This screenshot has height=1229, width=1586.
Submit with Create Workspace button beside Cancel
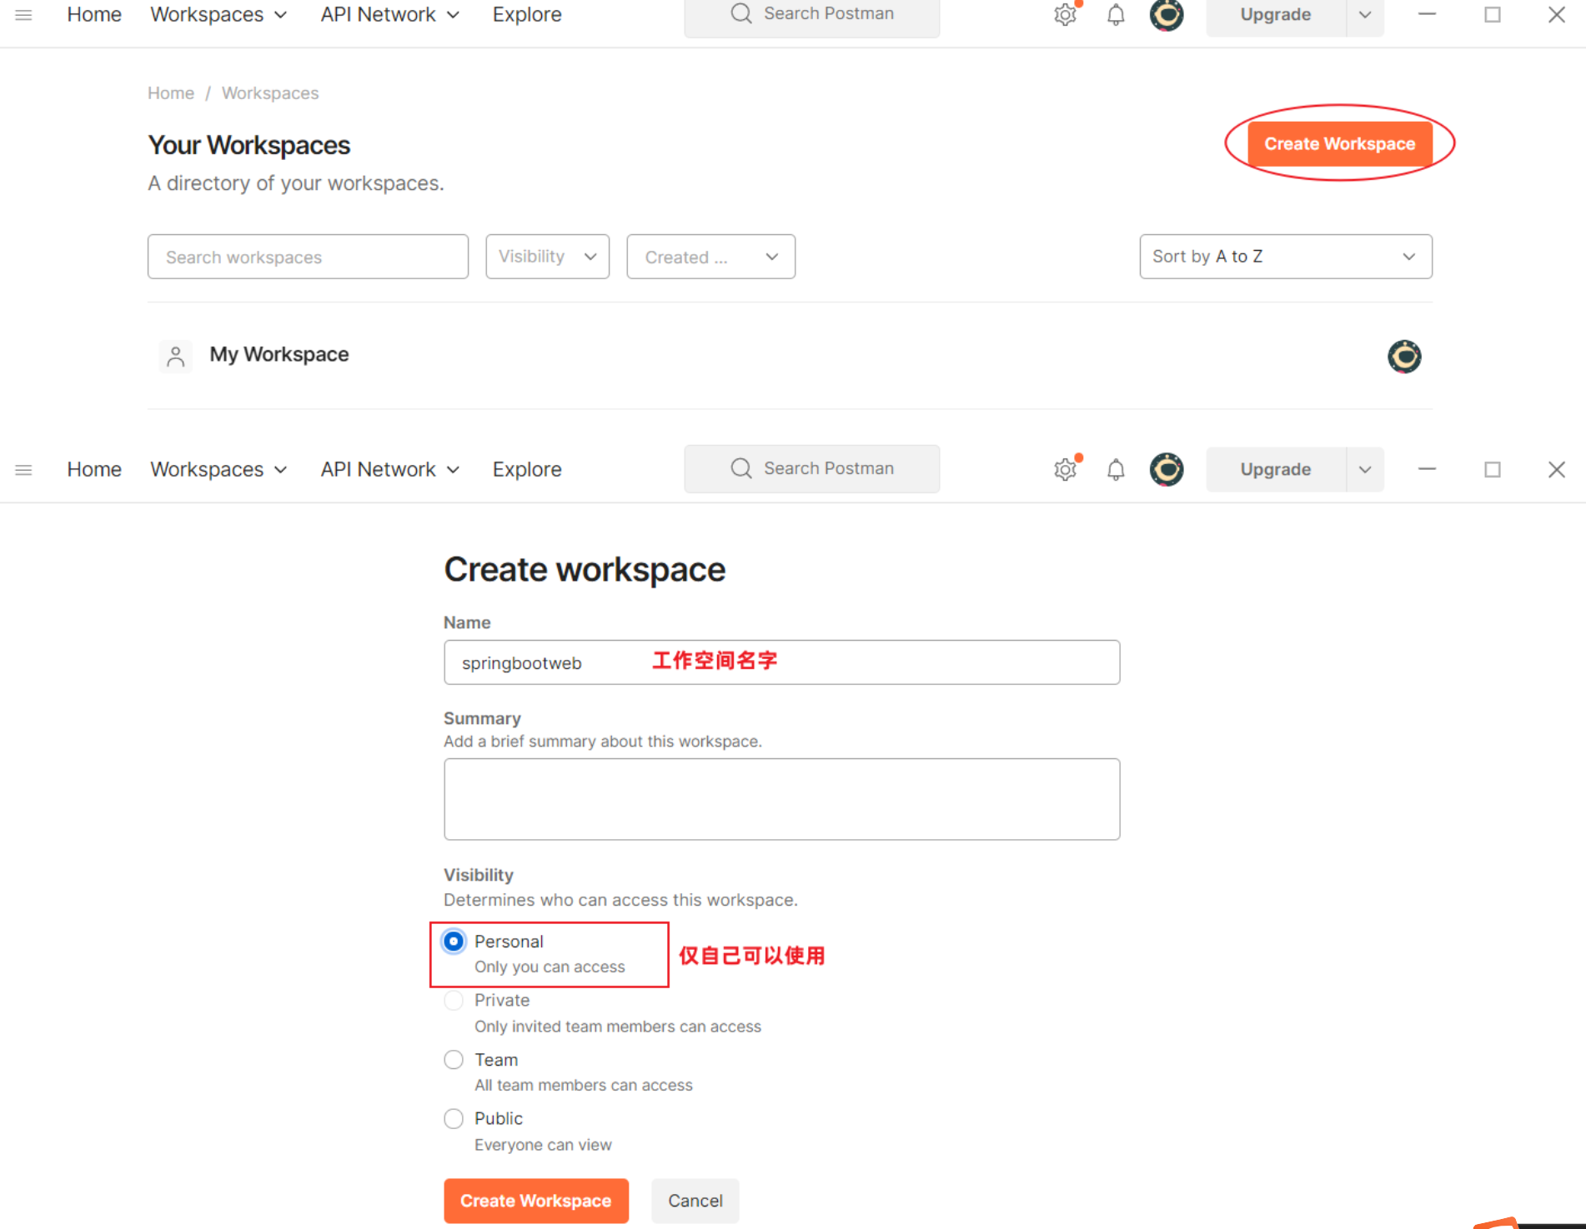536,1201
